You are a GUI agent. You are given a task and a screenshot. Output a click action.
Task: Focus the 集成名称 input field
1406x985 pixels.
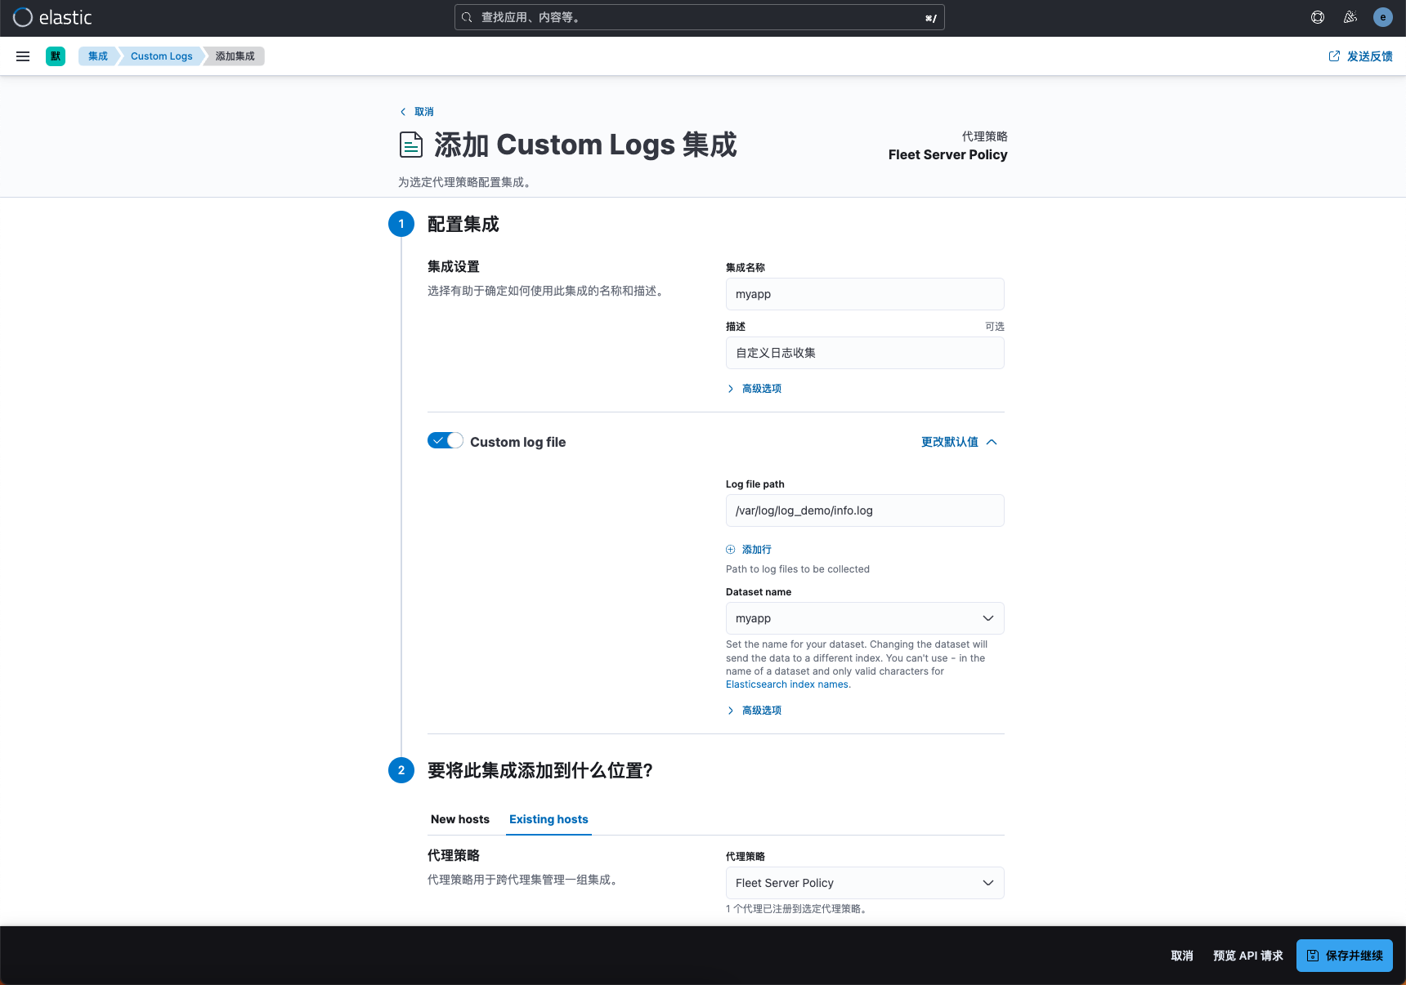(865, 294)
